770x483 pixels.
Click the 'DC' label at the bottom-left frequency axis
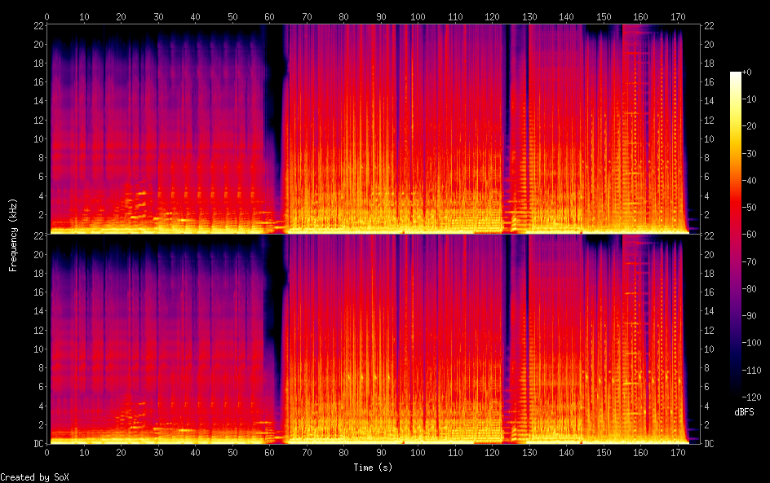click(x=38, y=443)
